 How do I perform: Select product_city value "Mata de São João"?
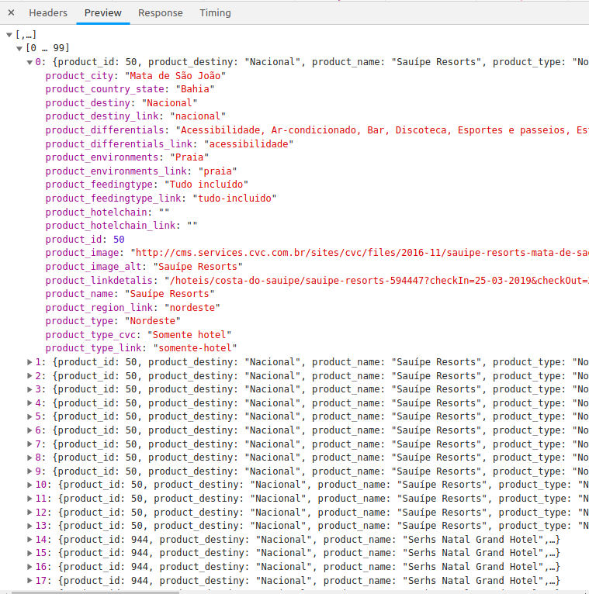point(175,76)
